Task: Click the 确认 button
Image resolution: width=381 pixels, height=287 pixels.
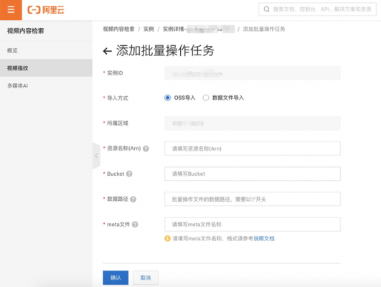Action: point(116,278)
